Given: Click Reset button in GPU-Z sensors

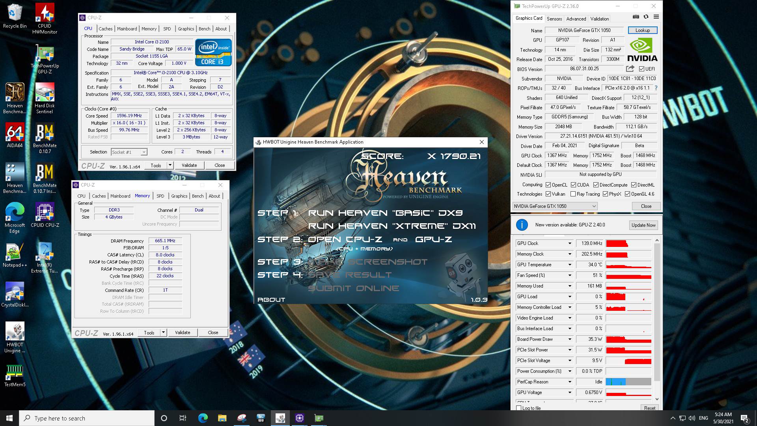Looking at the screenshot, I should coord(649,408).
